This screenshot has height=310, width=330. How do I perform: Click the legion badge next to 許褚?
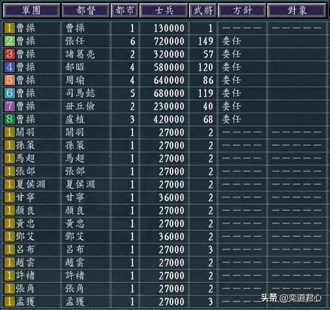(9, 275)
